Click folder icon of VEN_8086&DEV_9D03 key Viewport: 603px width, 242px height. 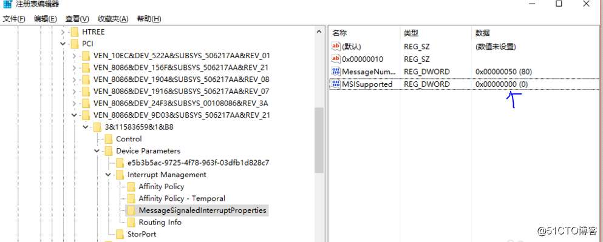[x=86, y=115]
